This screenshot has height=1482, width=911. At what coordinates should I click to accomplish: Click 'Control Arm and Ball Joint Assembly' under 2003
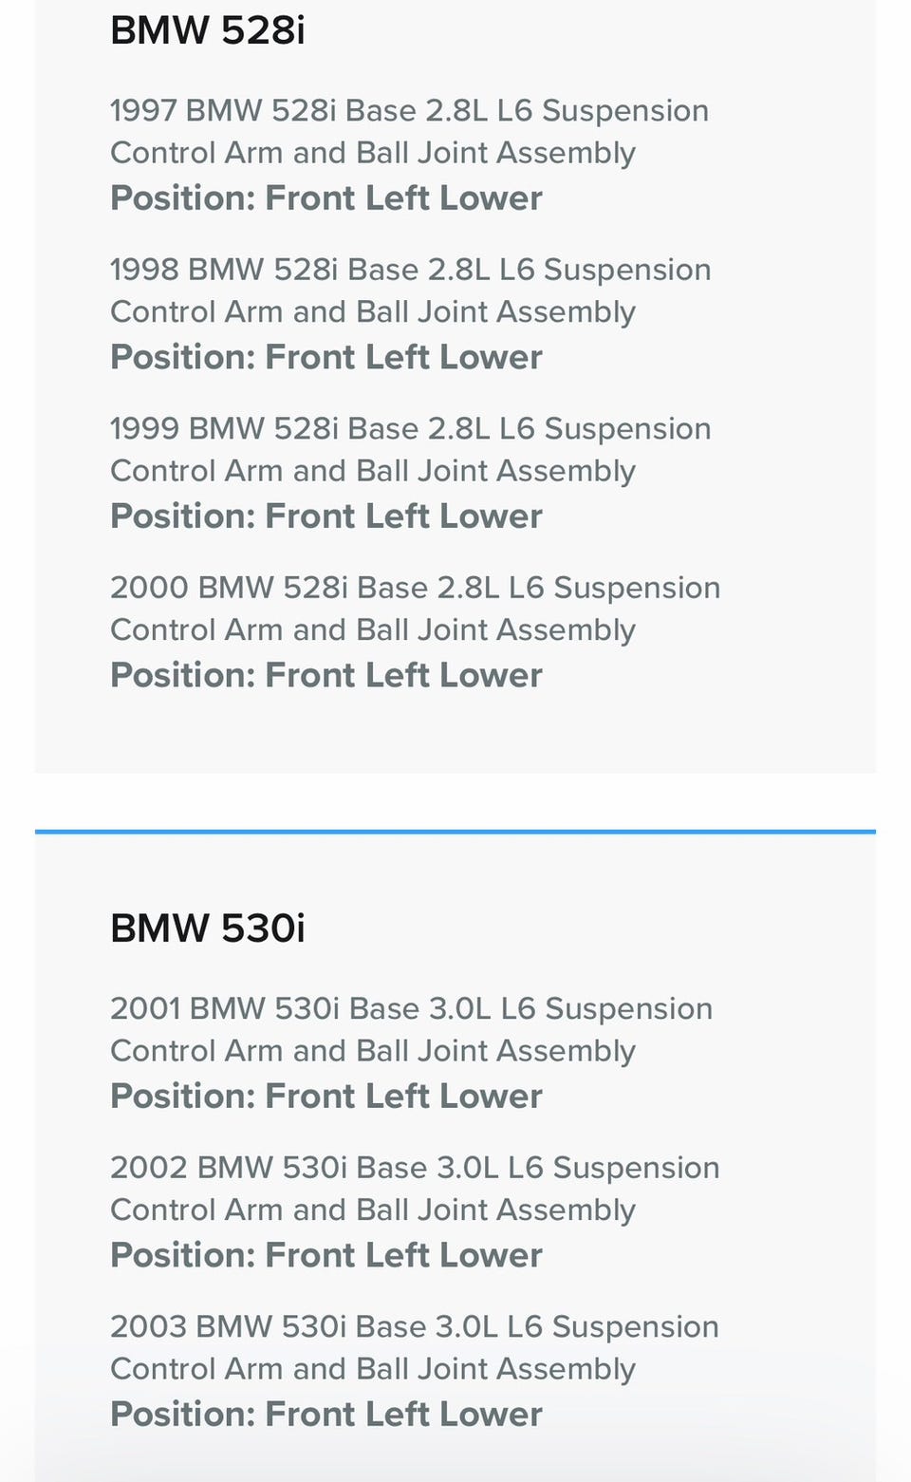[372, 1369]
